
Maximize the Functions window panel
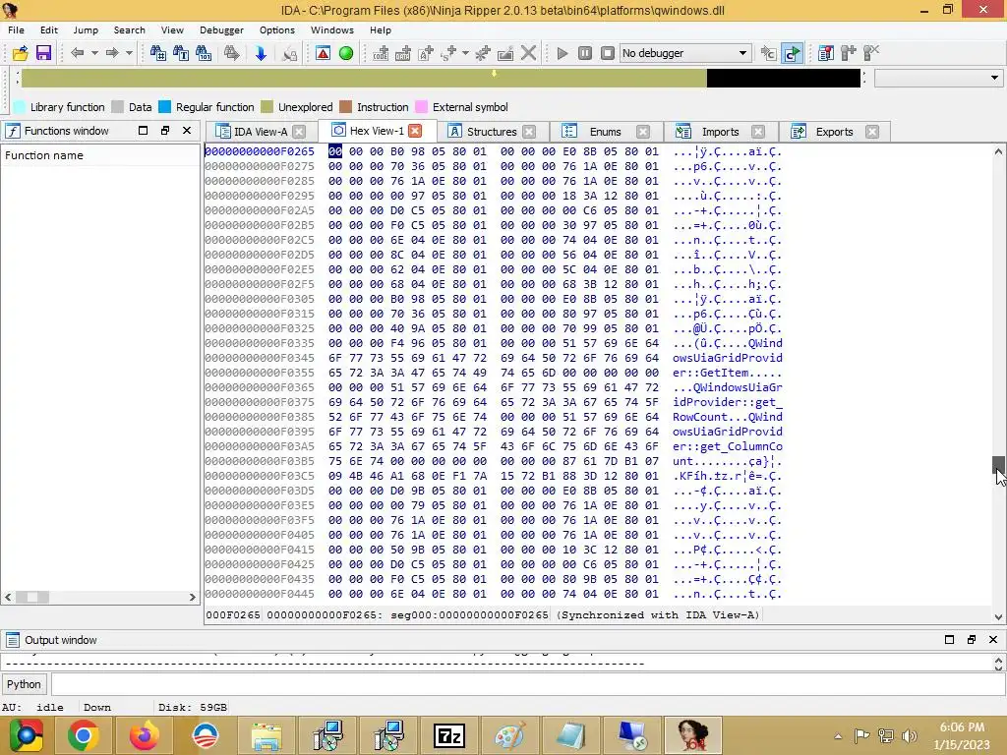[x=144, y=131]
